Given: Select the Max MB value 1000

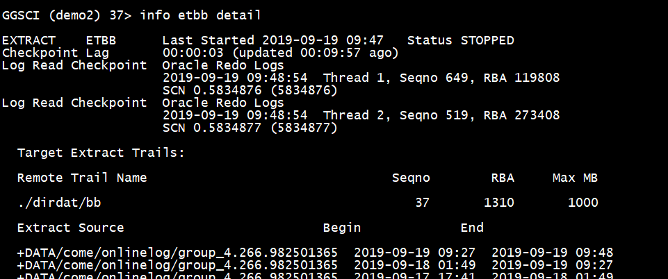Looking at the screenshot, I should [x=583, y=203].
